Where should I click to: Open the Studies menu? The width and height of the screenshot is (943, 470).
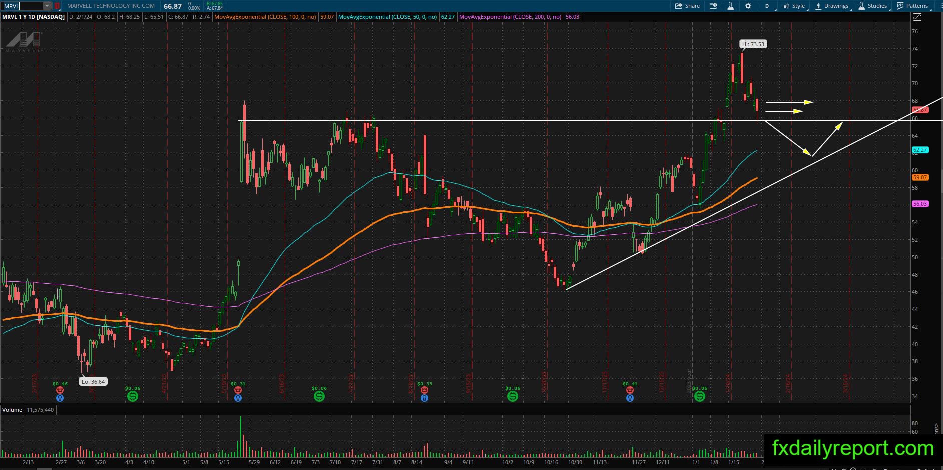point(873,6)
